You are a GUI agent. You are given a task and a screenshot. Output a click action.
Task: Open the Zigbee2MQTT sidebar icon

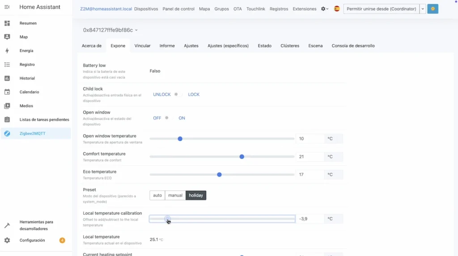point(7,134)
